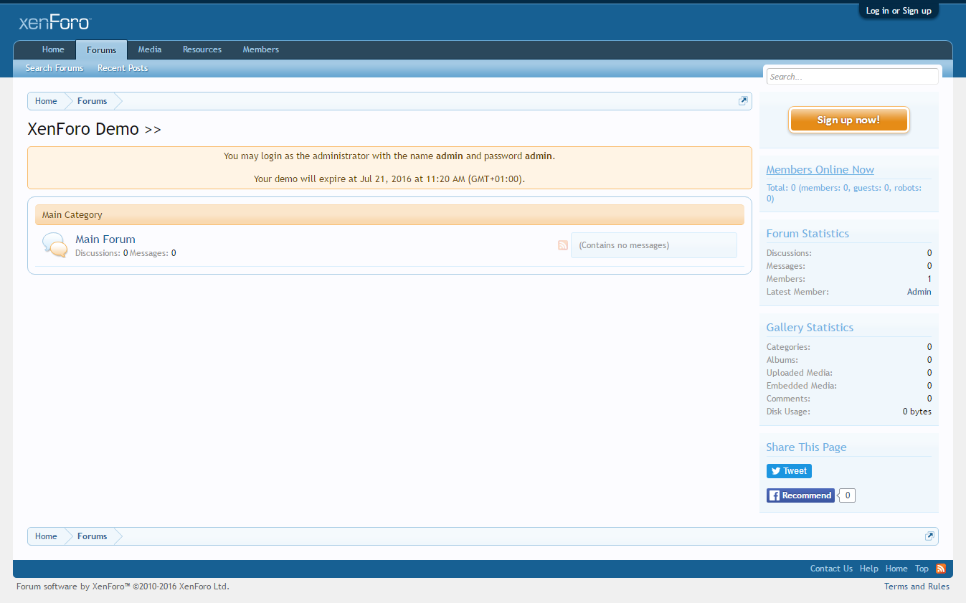This screenshot has height=603, width=966.
Task: Click the Home footer link
Action: point(896,569)
